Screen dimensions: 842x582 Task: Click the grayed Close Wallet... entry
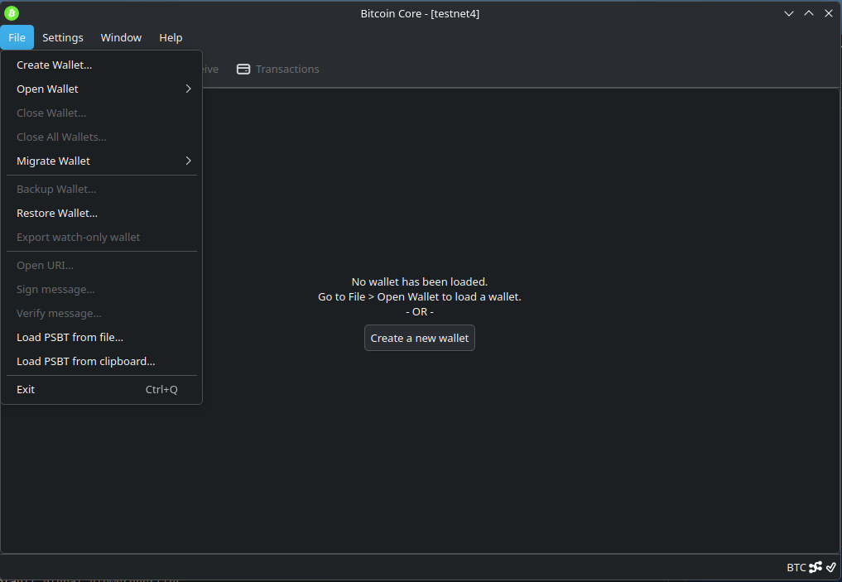[102, 113]
